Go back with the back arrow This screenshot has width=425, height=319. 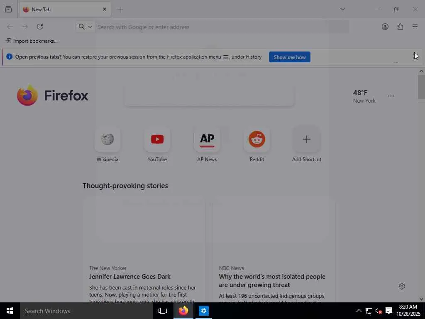point(10,27)
